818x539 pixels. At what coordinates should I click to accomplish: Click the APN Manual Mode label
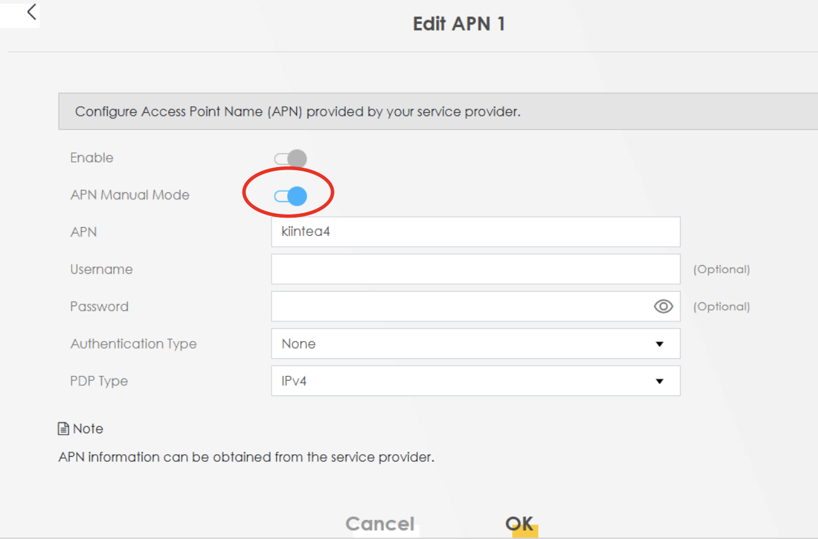click(130, 195)
